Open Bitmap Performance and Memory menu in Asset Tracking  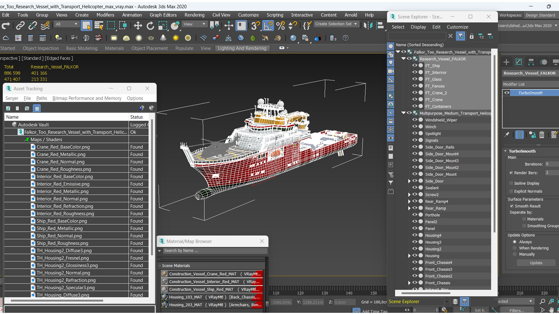pyautogui.click(x=87, y=98)
